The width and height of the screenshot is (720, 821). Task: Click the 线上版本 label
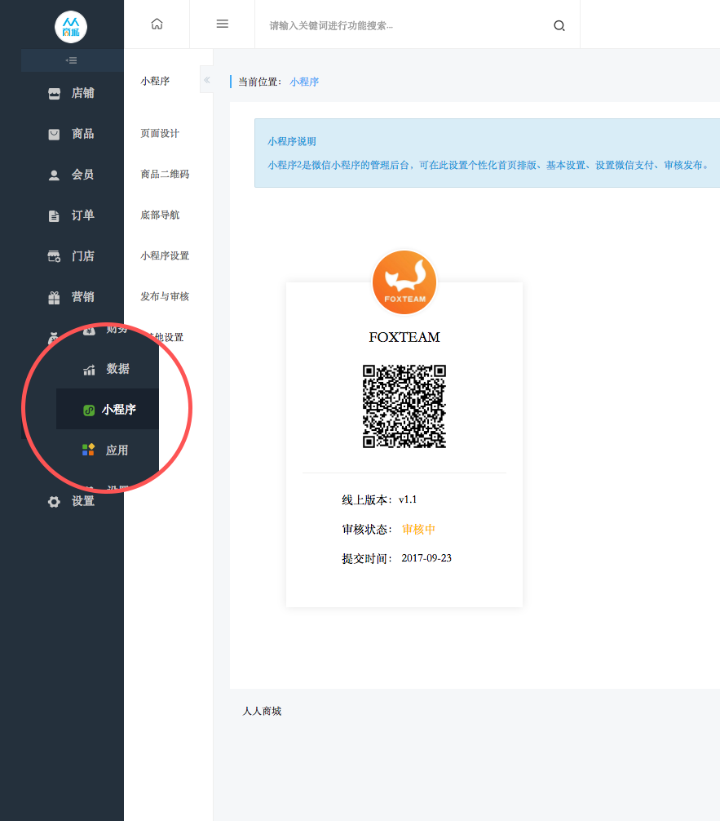point(366,500)
